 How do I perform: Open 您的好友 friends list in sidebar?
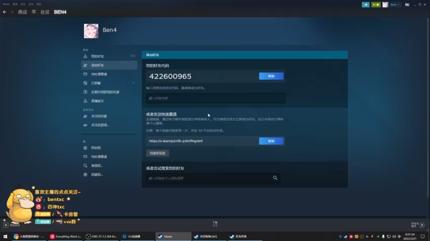pyautogui.click(x=109, y=56)
